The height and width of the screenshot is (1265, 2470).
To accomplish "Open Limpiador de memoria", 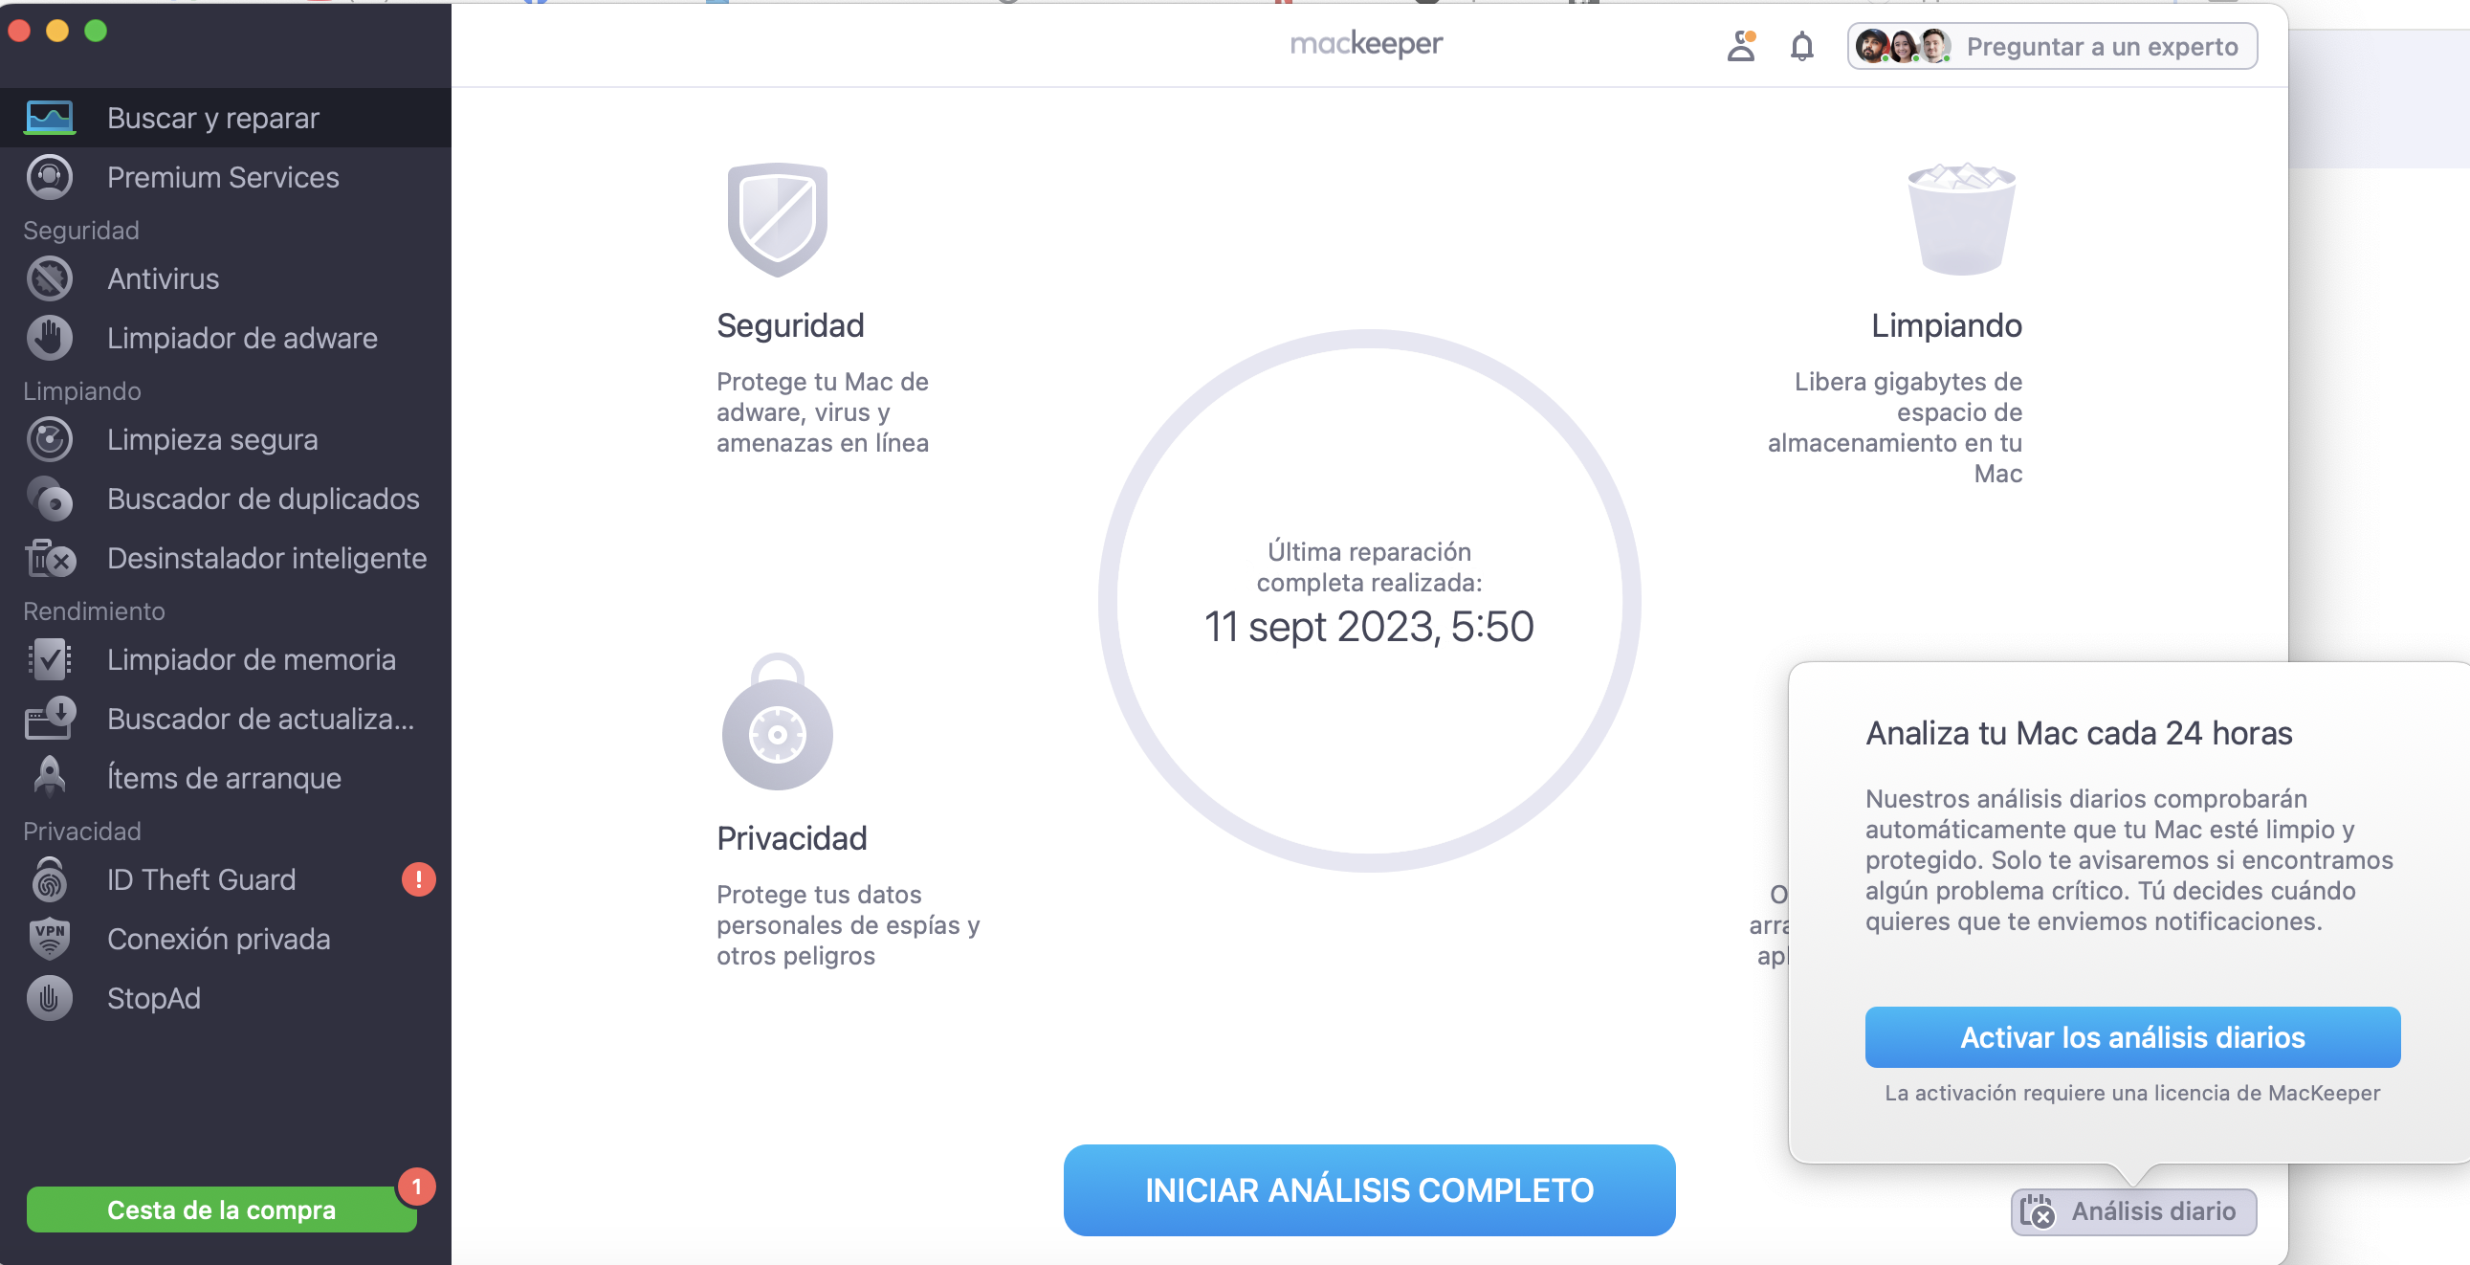I will pyautogui.click(x=252, y=660).
